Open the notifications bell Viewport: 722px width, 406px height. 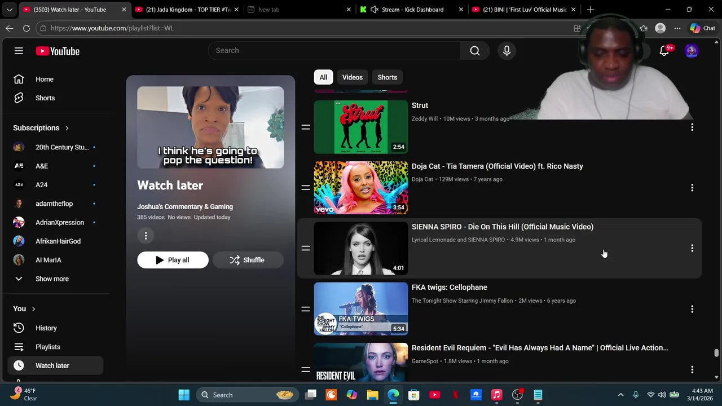tap(664, 51)
